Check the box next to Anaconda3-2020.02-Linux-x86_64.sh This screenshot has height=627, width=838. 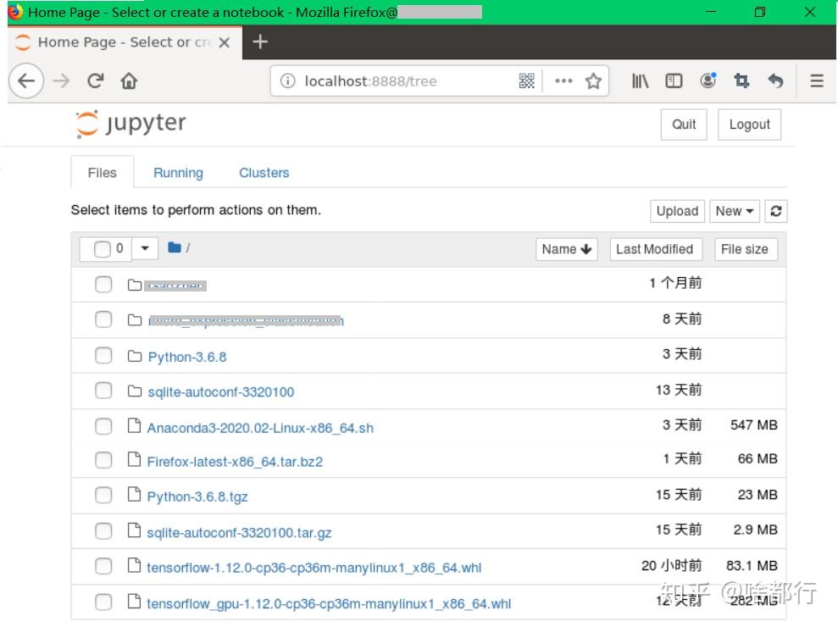coord(103,425)
